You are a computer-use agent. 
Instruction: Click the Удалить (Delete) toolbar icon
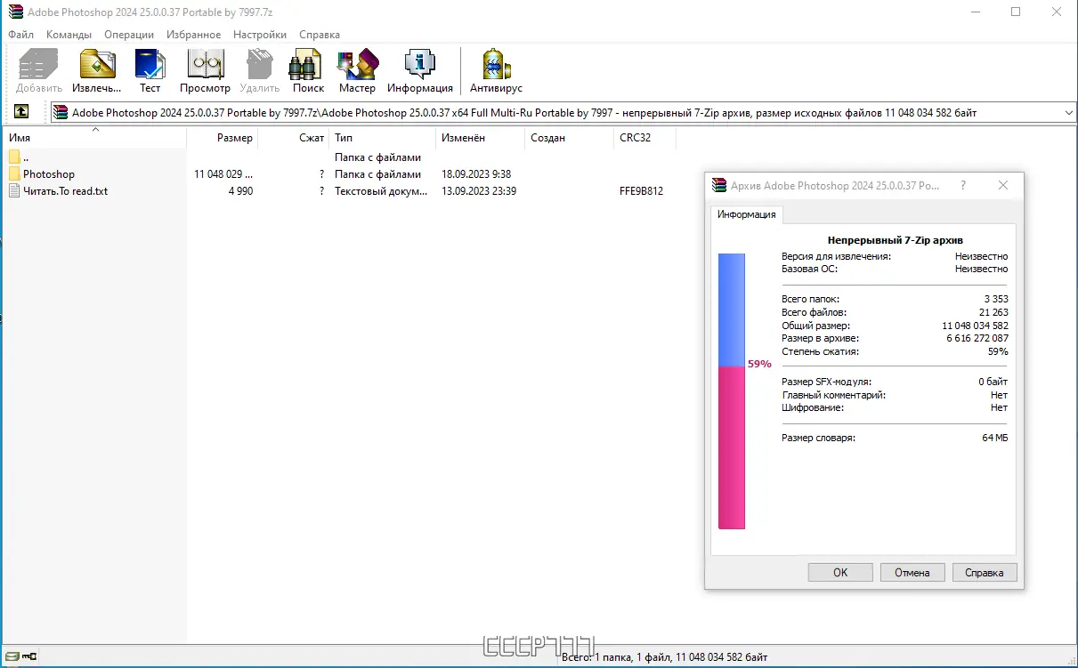coord(259,67)
